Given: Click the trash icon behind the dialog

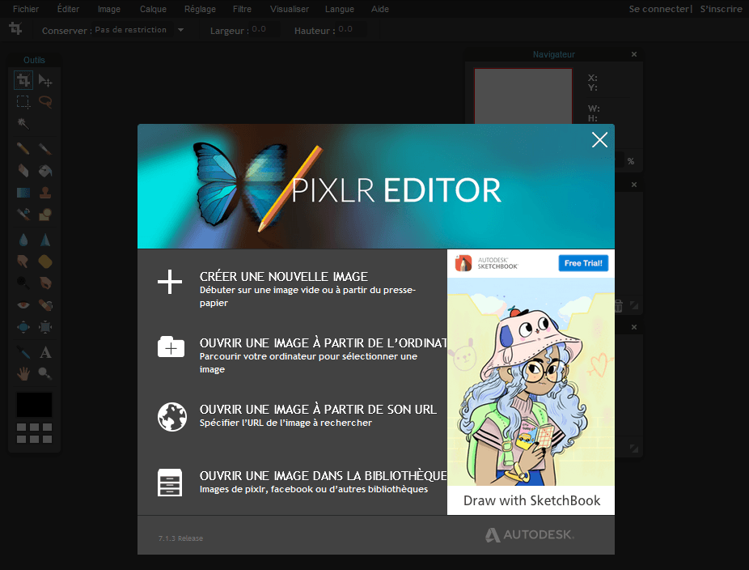Looking at the screenshot, I should pyautogui.click(x=618, y=305).
